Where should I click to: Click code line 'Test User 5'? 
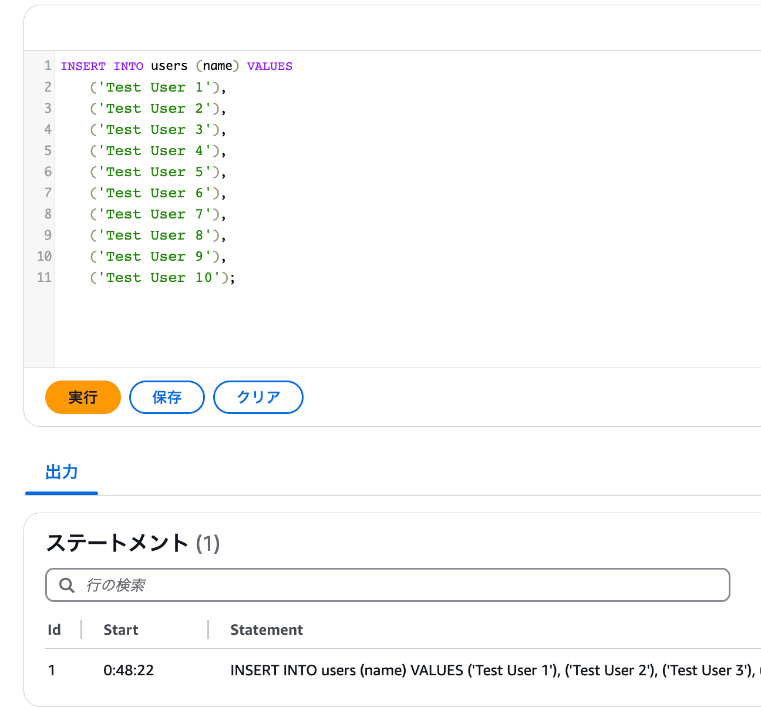pos(158,171)
